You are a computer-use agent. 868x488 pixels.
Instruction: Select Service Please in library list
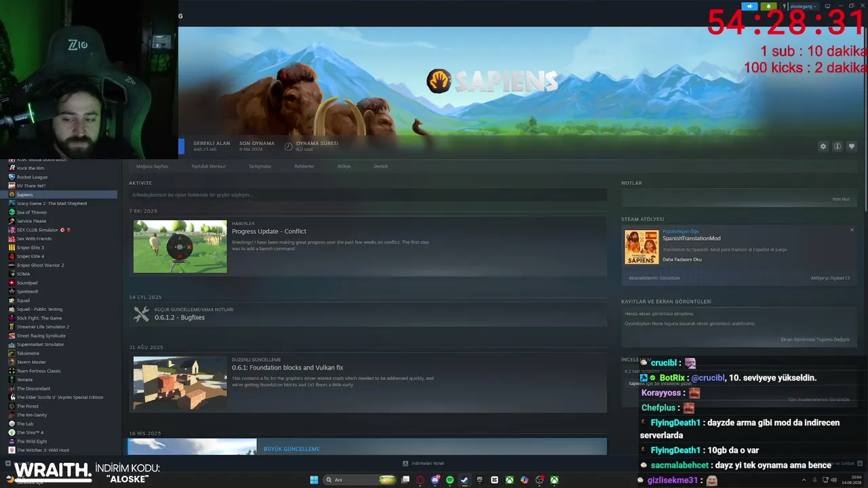tap(31, 221)
